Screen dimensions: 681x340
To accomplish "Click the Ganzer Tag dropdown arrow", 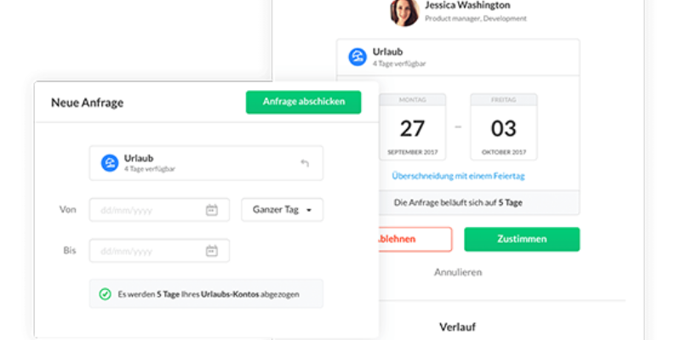I will pos(309,210).
